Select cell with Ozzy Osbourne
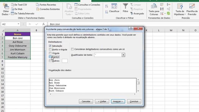Image resolution: width=199 pixels, height=112 pixels. 17,46
